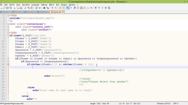Zoom out using the toolbar magnifier icon
Viewport: 188px width, 105px height.
click(56, 8)
